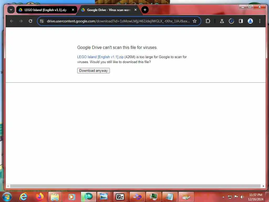Viewport: 269px width, 202px height.
Task: Click the horizontal scrollbar track
Action: [135, 186]
